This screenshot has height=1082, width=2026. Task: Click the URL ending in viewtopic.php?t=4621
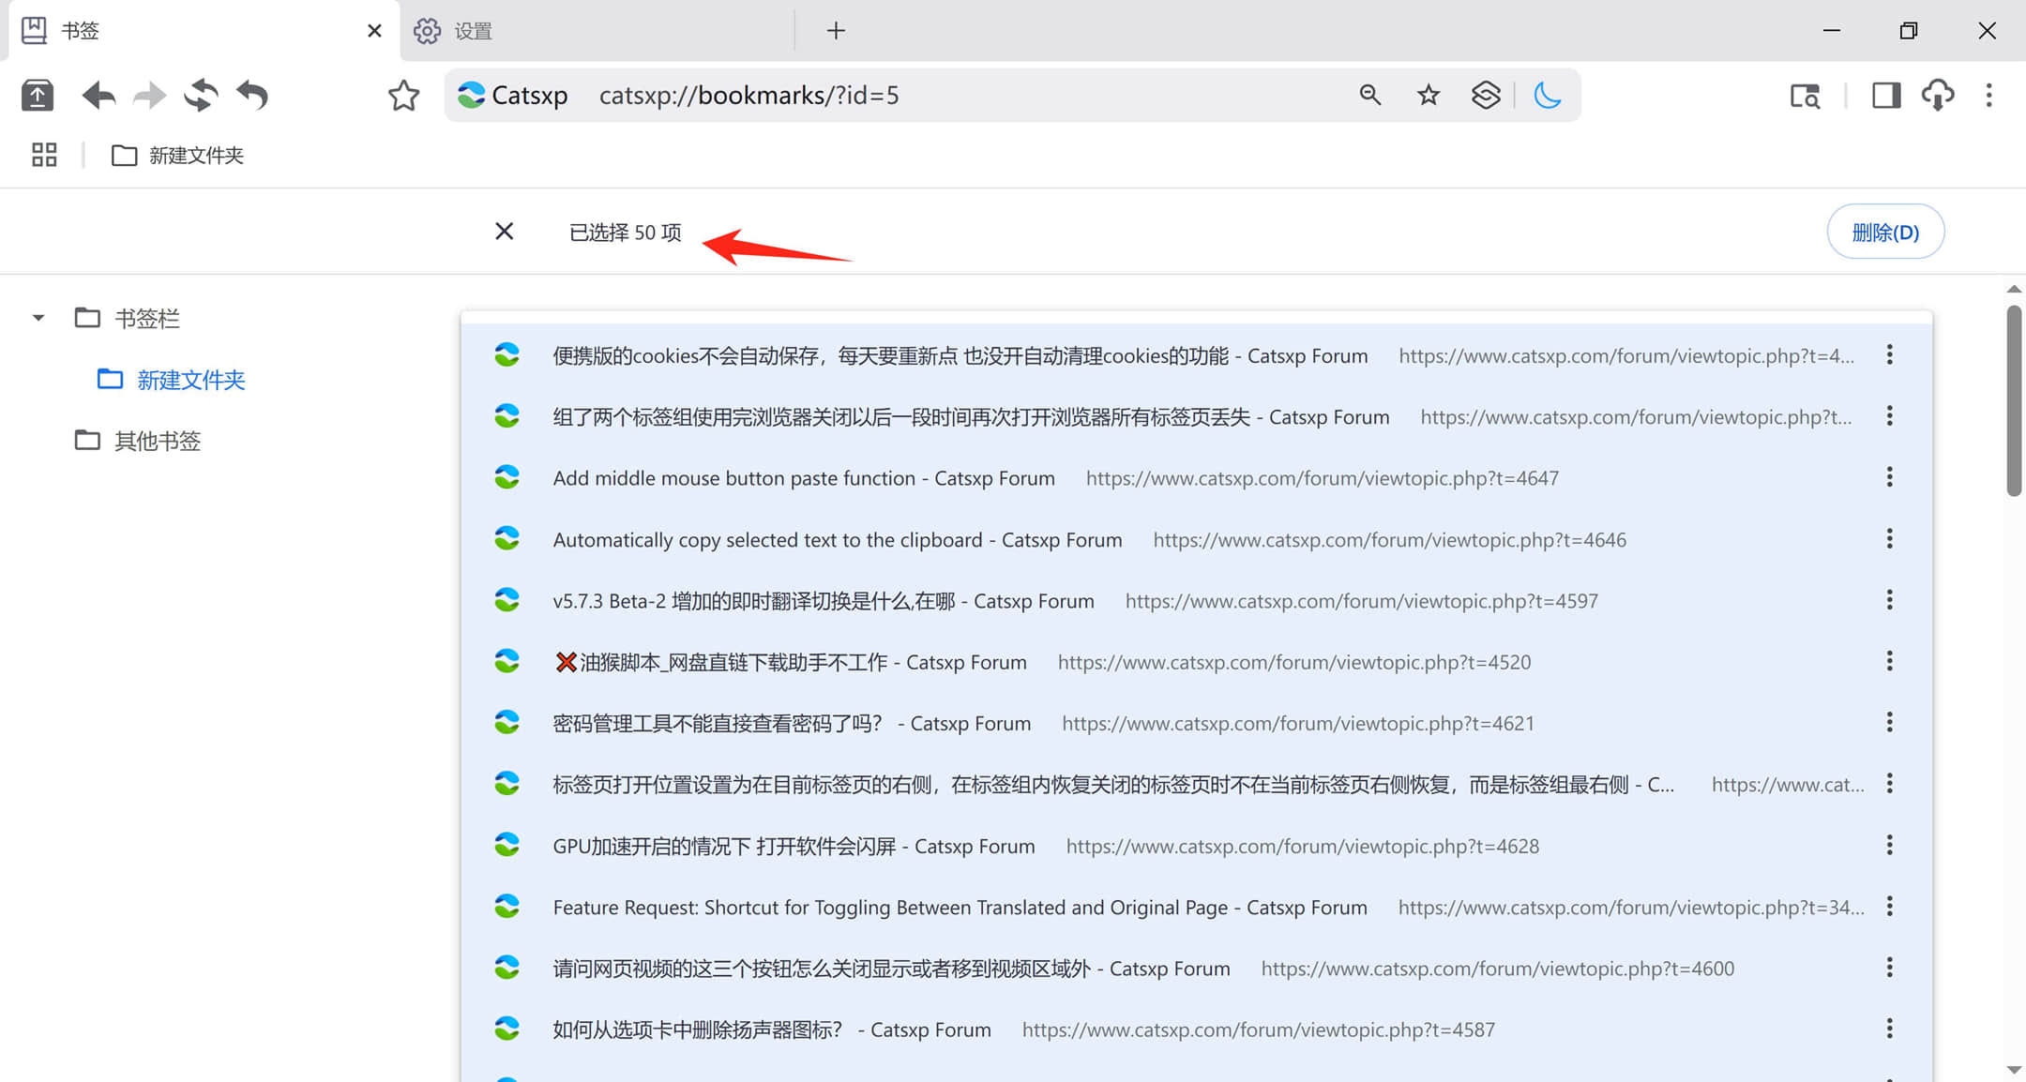click(1298, 724)
